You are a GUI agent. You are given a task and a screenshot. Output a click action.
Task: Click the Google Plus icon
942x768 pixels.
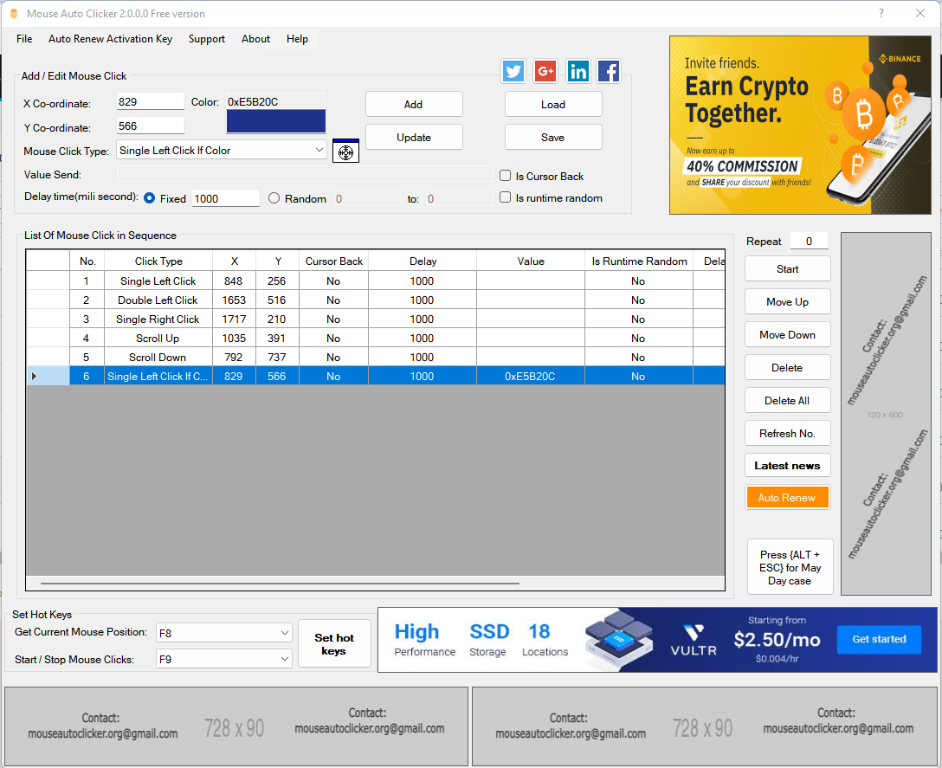pos(545,71)
